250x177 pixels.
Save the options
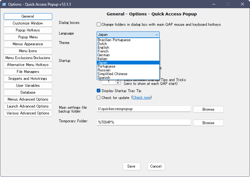131,166
